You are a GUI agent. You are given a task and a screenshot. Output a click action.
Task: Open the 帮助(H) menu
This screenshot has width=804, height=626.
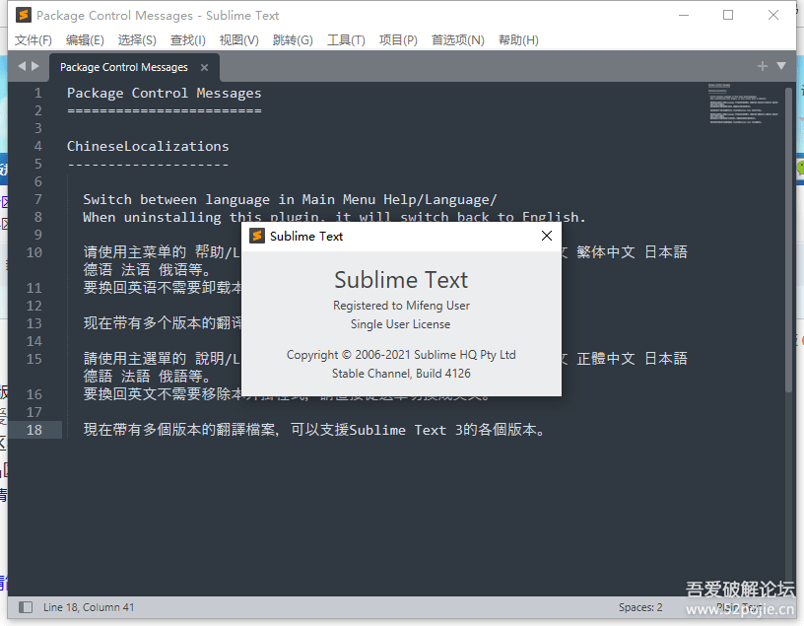(518, 39)
